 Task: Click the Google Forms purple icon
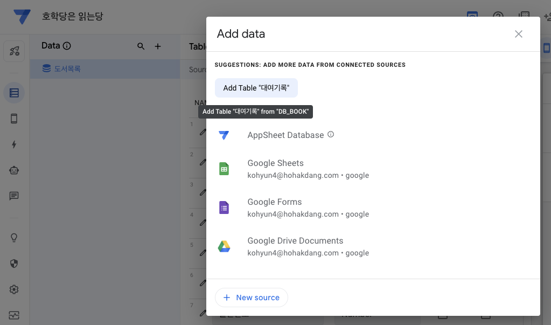(224, 208)
